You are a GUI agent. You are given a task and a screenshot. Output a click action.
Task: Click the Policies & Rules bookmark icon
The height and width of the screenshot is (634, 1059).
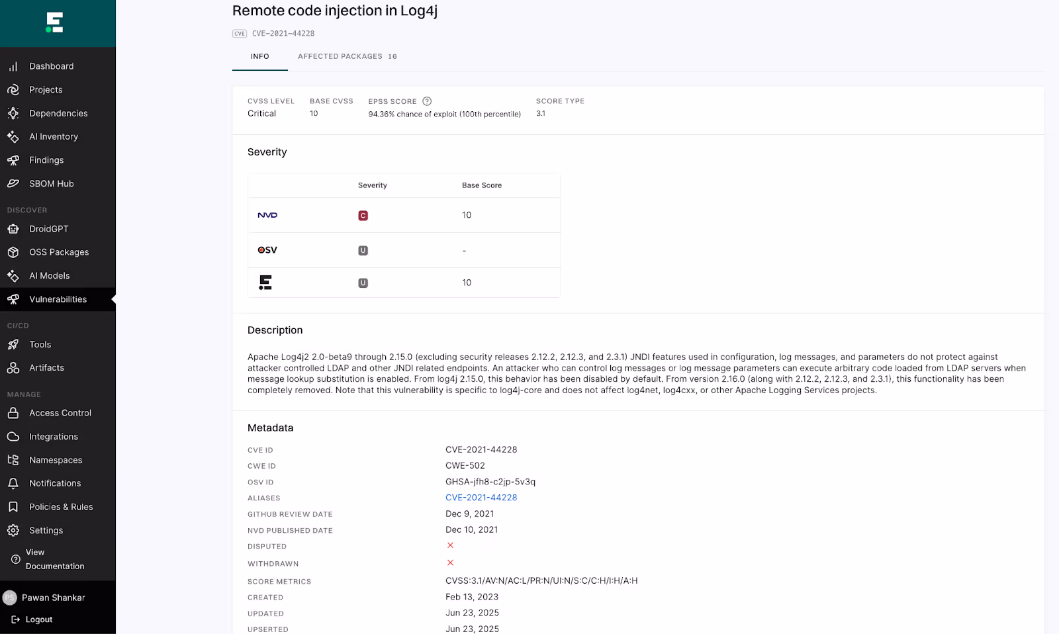click(x=13, y=507)
